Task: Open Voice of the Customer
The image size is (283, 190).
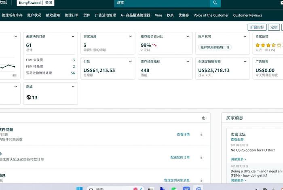Action: pyautogui.click(x=211, y=15)
